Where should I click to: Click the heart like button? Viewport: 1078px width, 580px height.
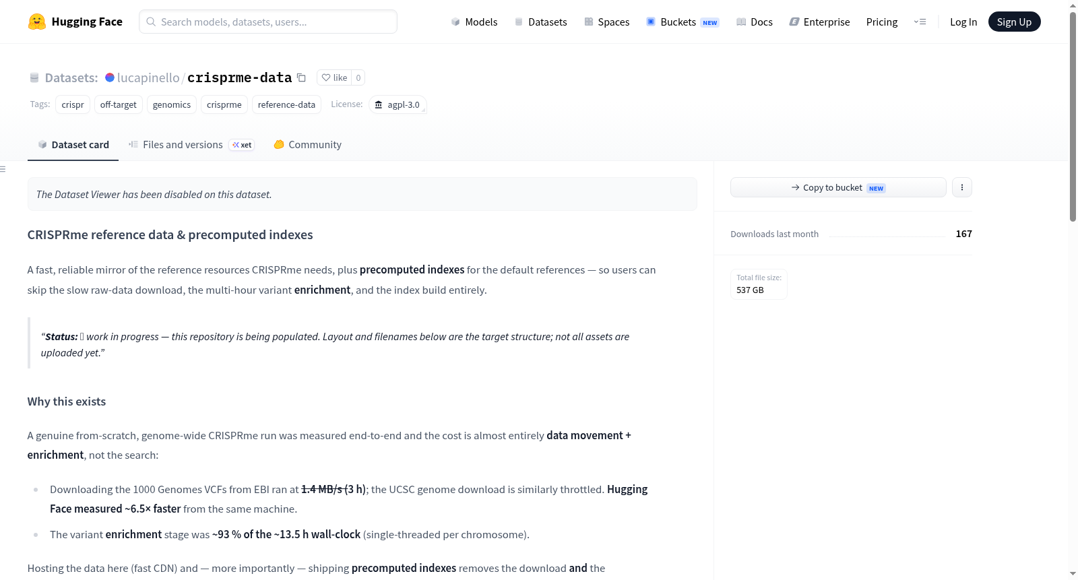tap(334, 78)
